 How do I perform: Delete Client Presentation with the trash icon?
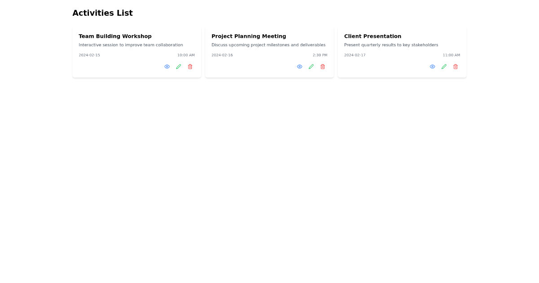pos(455,66)
